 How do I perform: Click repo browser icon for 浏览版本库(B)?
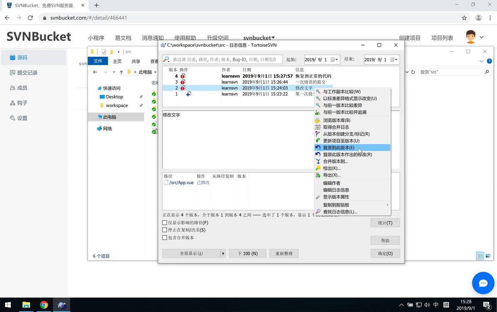coord(318,120)
